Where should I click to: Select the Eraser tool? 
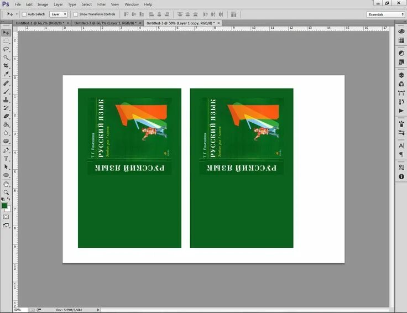(x=6, y=116)
